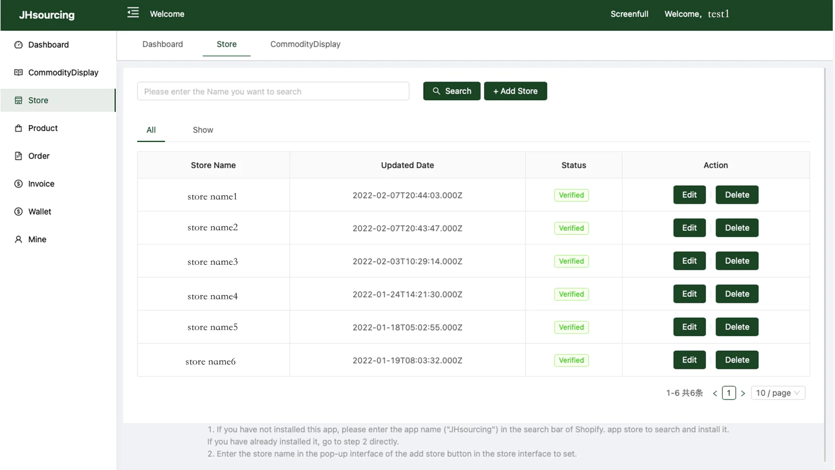Click the store name search input field
The height and width of the screenshot is (470, 835).
[273, 91]
